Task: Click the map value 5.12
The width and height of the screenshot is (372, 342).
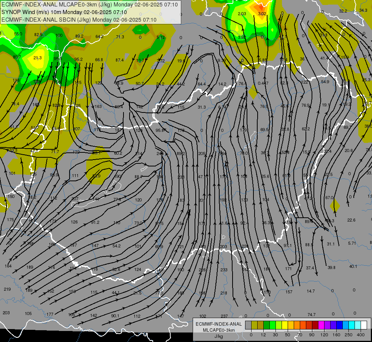Action: pos(161,37)
